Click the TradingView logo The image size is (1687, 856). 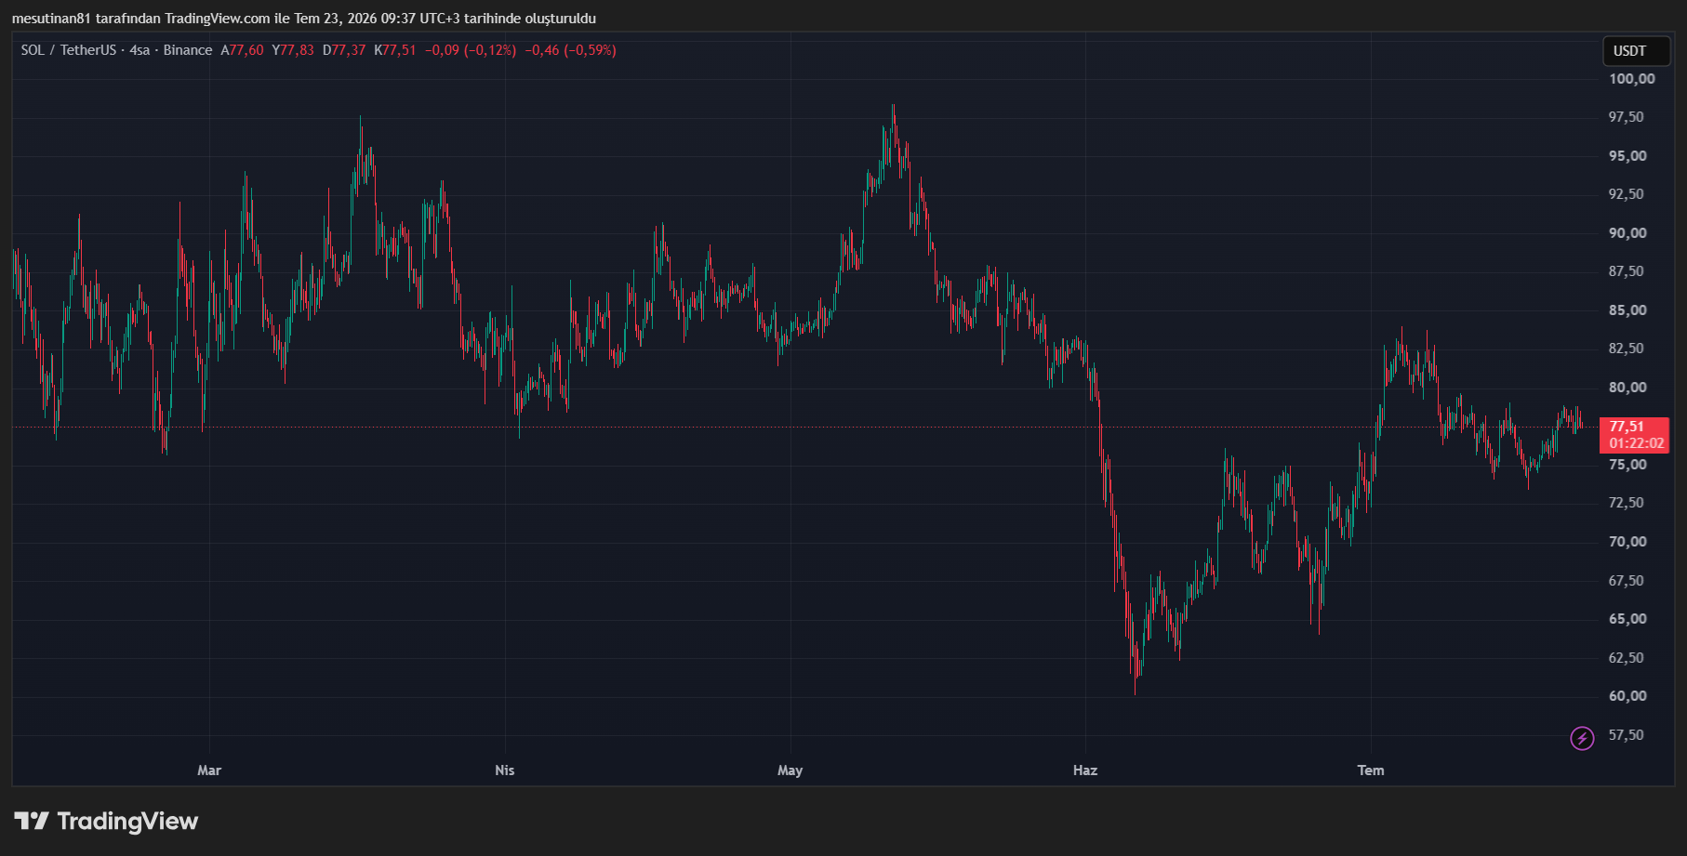point(106,821)
